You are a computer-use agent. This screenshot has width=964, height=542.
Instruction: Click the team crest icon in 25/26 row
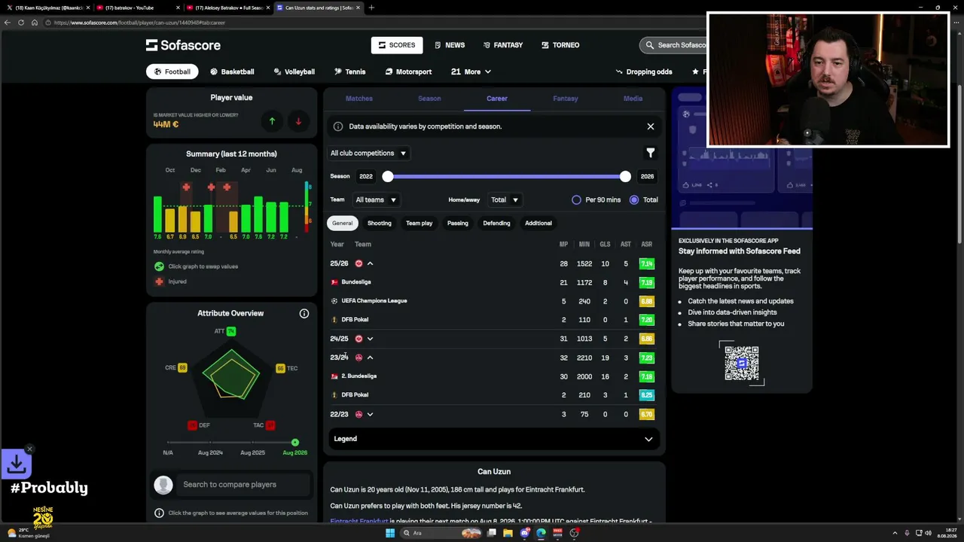tap(358, 263)
